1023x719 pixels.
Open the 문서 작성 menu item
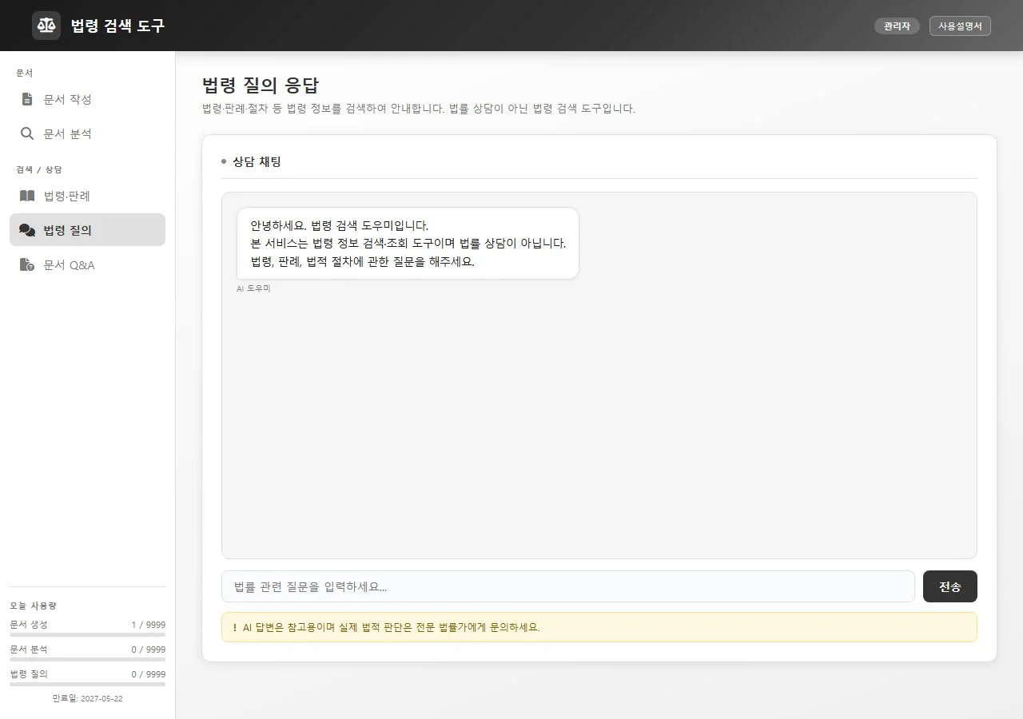click(x=87, y=99)
